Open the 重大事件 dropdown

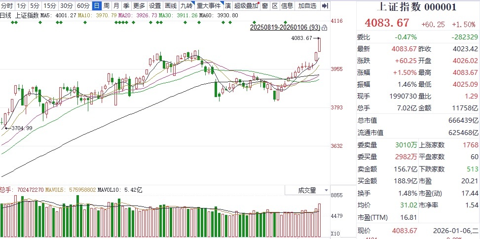[209, 6]
